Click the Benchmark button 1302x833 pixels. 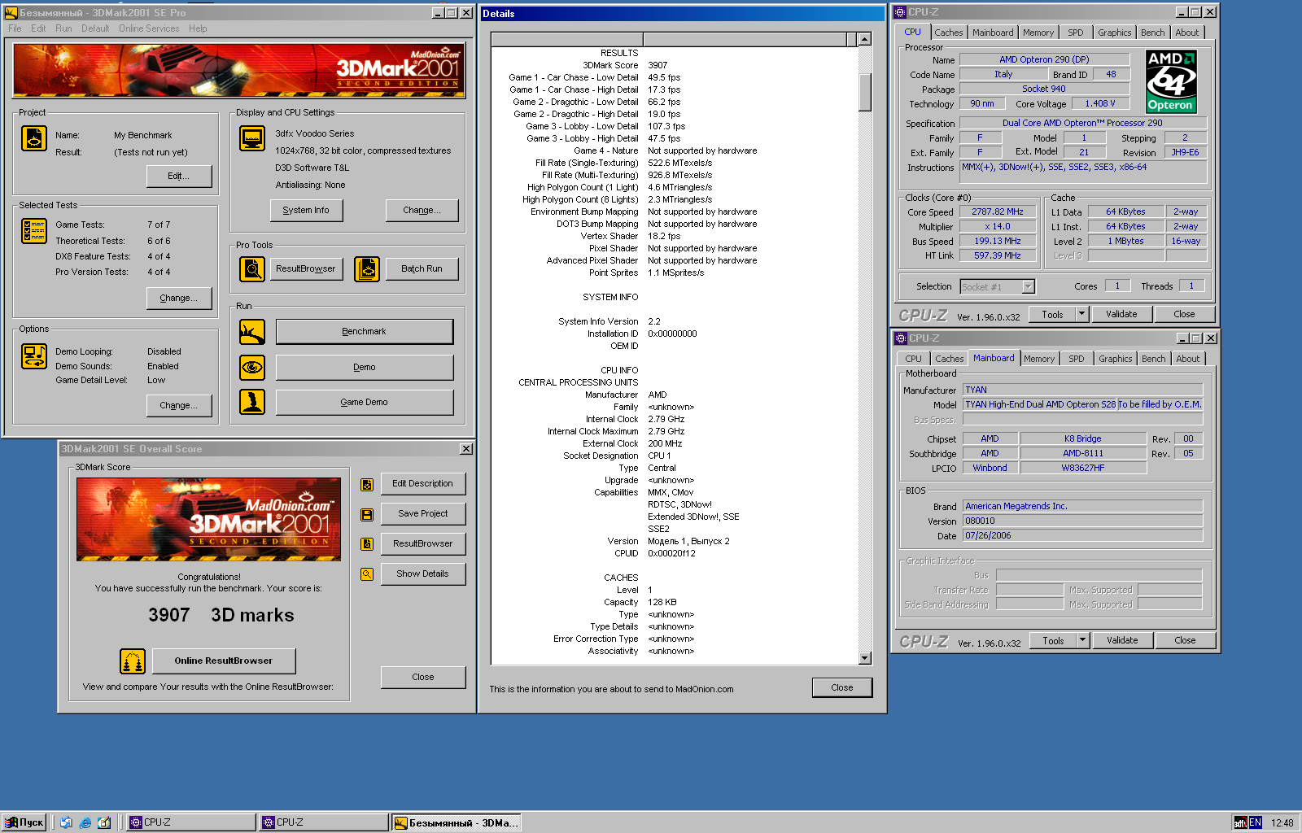[x=365, y=332]
